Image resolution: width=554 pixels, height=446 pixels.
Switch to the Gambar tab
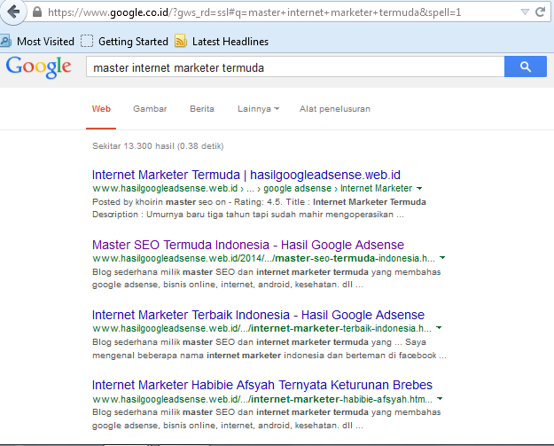pyautogui.click(x=150, y=109)
